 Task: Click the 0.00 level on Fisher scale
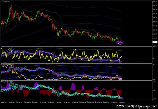click(x=154, y=90)
